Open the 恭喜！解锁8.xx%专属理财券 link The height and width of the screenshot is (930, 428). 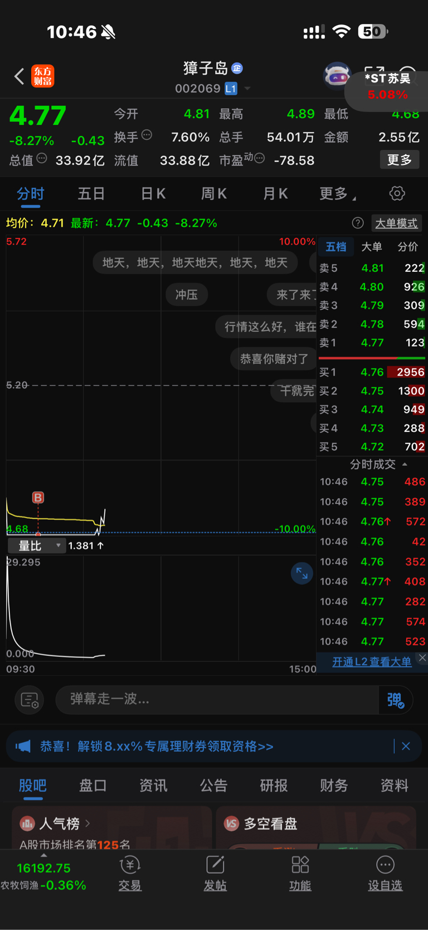click(x=157, y=746)
